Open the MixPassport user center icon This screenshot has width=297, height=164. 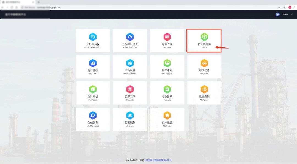click(x=167, y=63)
